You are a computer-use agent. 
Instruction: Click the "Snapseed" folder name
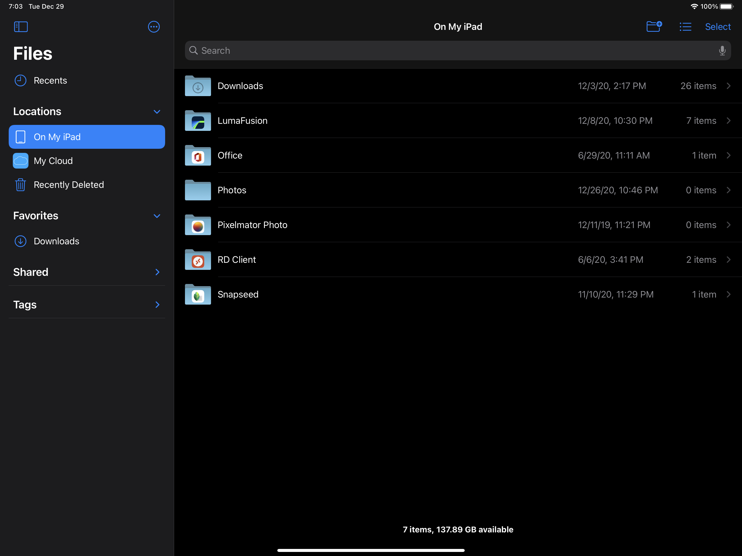click(x=238, y=295)
